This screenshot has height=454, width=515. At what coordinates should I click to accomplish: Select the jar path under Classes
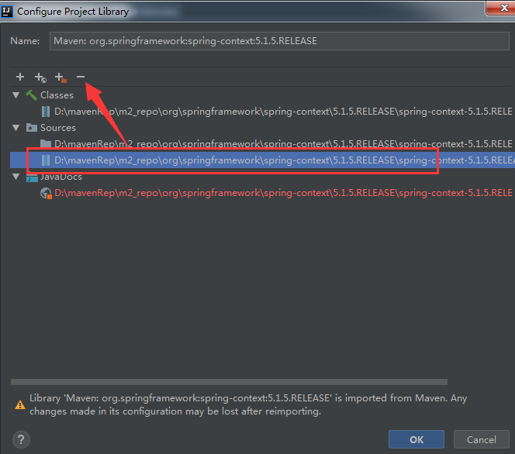click(x=283, y=112)
